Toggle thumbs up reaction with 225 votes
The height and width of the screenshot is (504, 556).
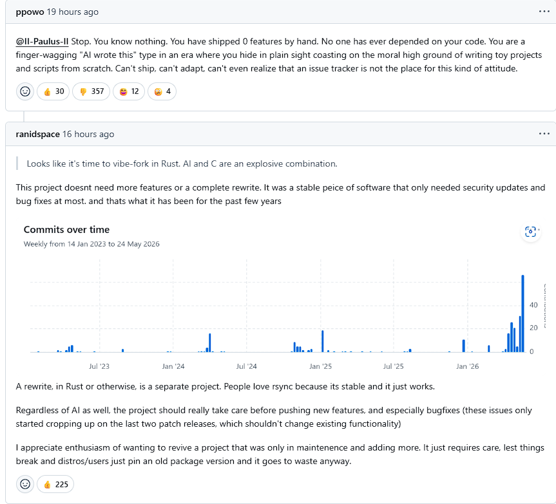[55, 484]
